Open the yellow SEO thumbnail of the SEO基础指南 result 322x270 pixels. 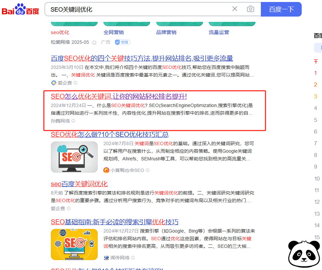74,244
